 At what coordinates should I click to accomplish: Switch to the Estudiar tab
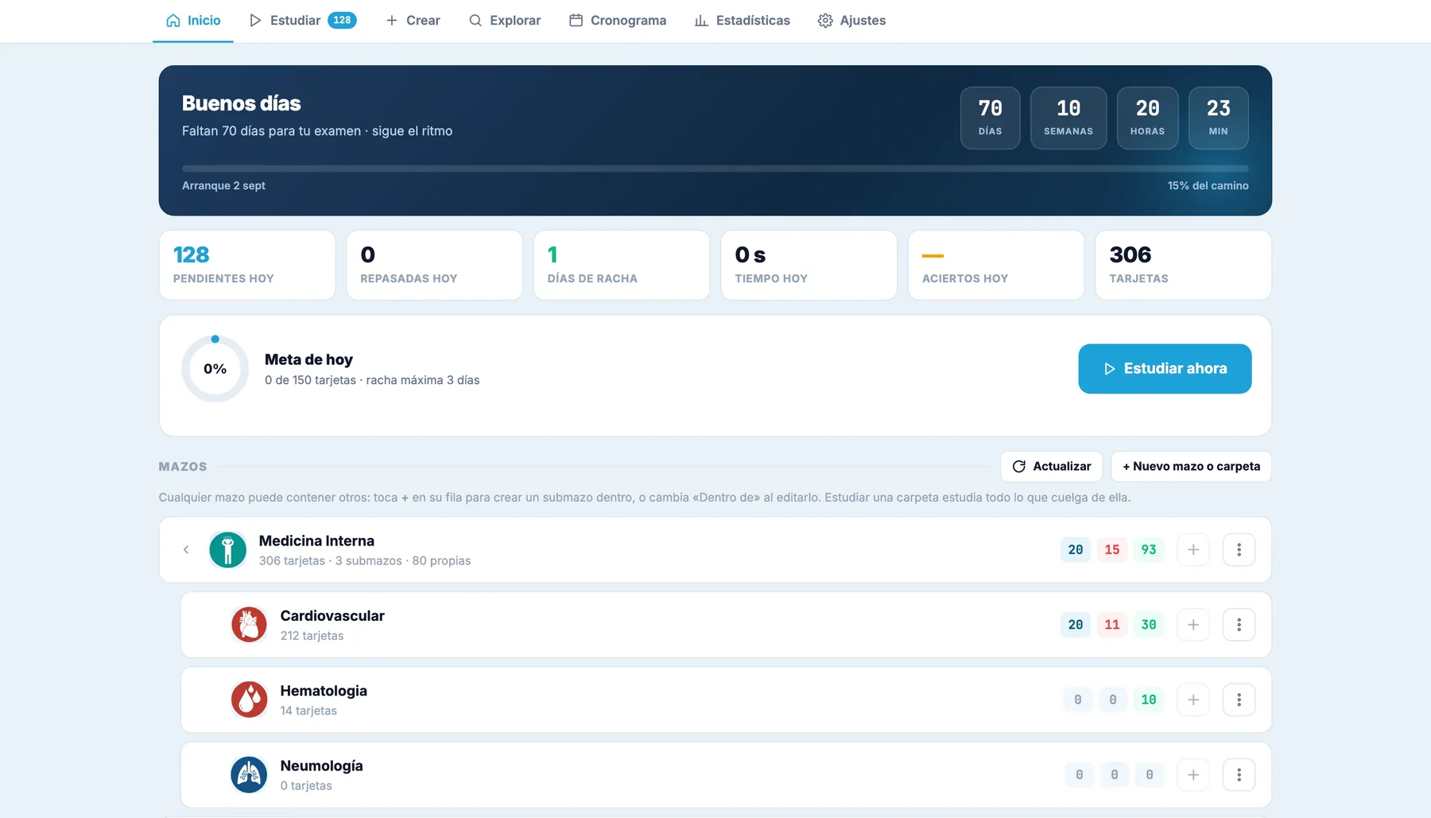pos(303,21)
